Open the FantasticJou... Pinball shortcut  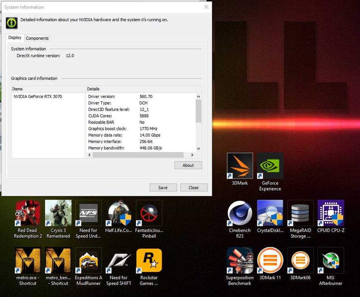click(x=149, y=219)
